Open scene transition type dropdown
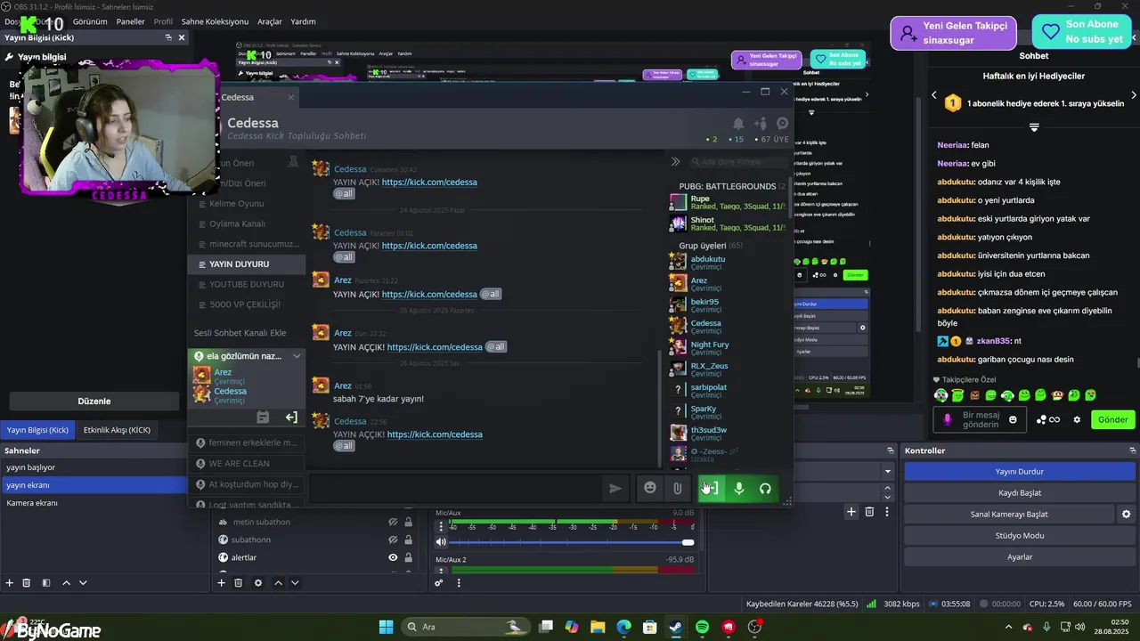This screenshot has width=1140, height=641. 887,471
